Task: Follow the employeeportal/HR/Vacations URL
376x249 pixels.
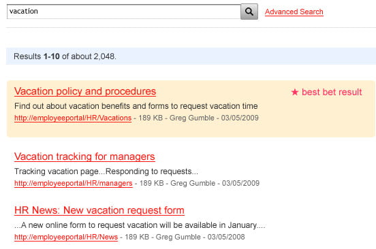Action: [73, 118]
